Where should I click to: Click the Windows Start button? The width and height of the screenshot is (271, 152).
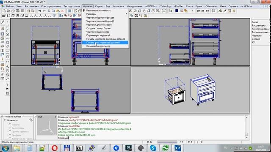pyautogui.click(x=5, y=148)
